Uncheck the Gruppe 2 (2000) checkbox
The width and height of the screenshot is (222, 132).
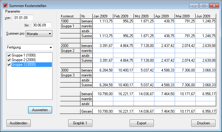[x=9, y=60]
